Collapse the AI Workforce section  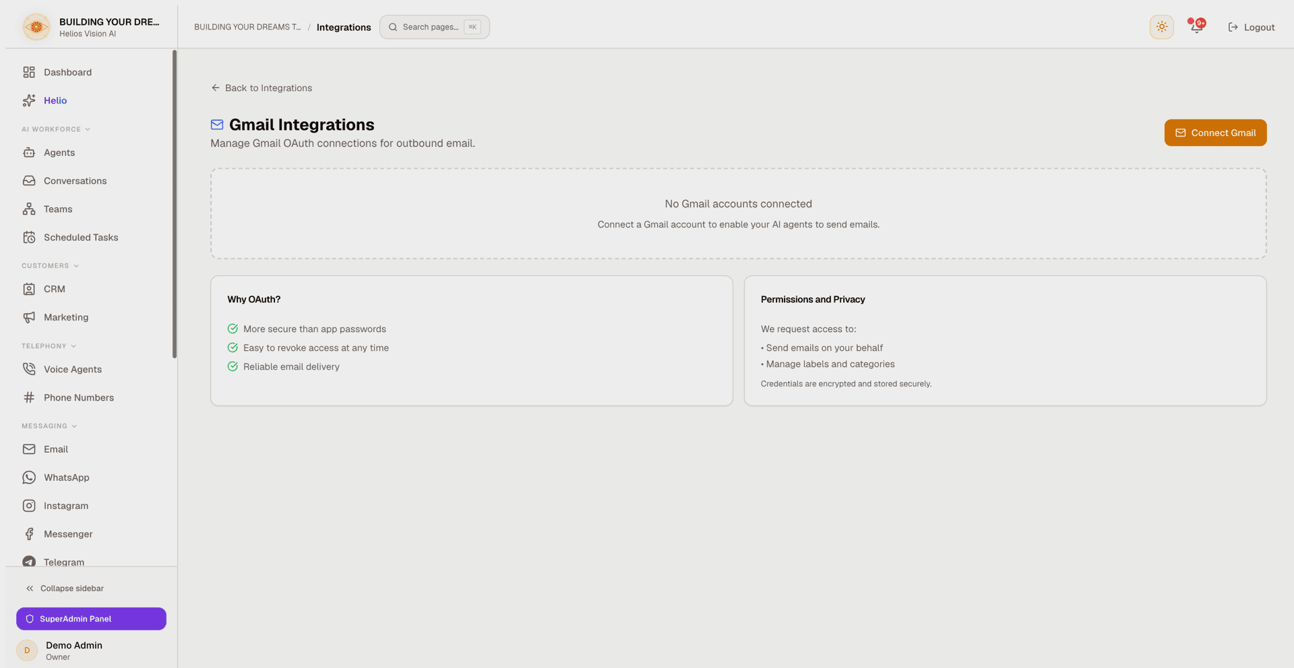(56, 129)
